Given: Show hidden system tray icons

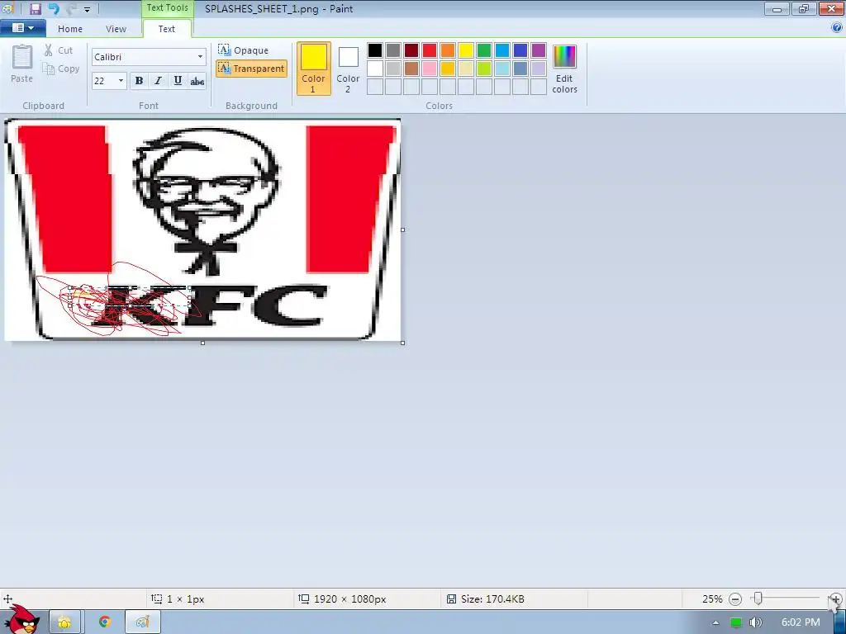Looking at the screenshot, I should point(715,622).
